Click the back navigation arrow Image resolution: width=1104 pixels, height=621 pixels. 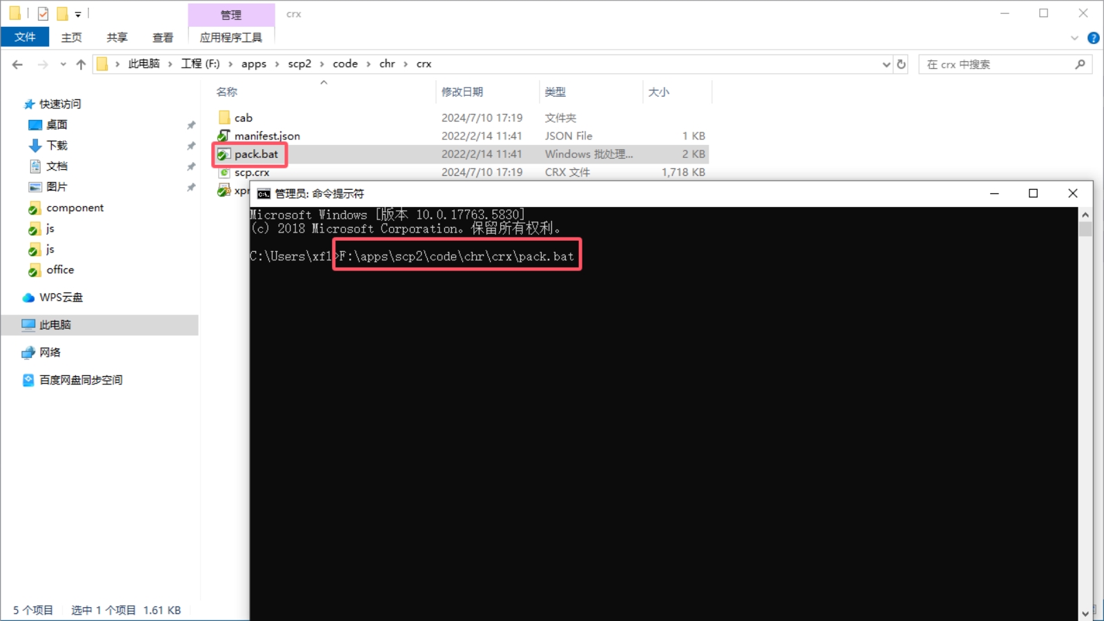pos(17,64)
